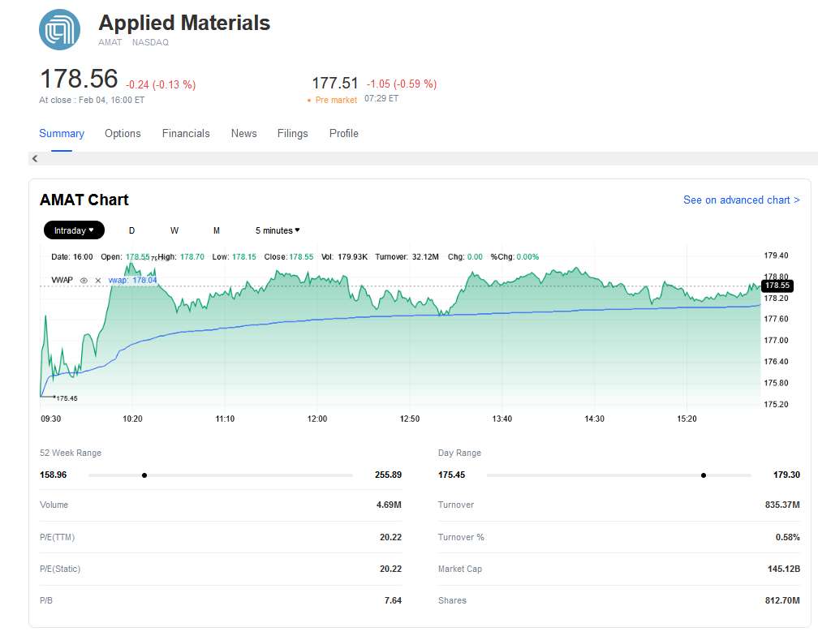This screenshot has width=818, height=636.
Task: Open the Summary tab
Action: tap(62, 134)
